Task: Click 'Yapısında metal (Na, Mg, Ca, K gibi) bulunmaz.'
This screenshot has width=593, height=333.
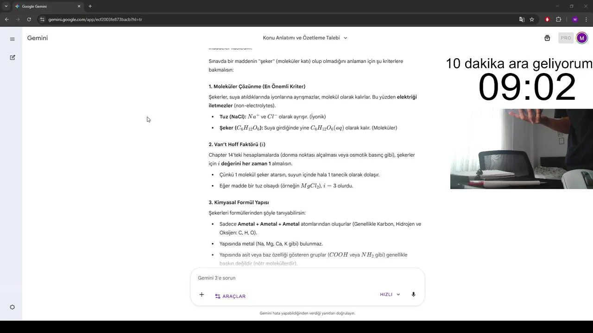Action: 271,244
